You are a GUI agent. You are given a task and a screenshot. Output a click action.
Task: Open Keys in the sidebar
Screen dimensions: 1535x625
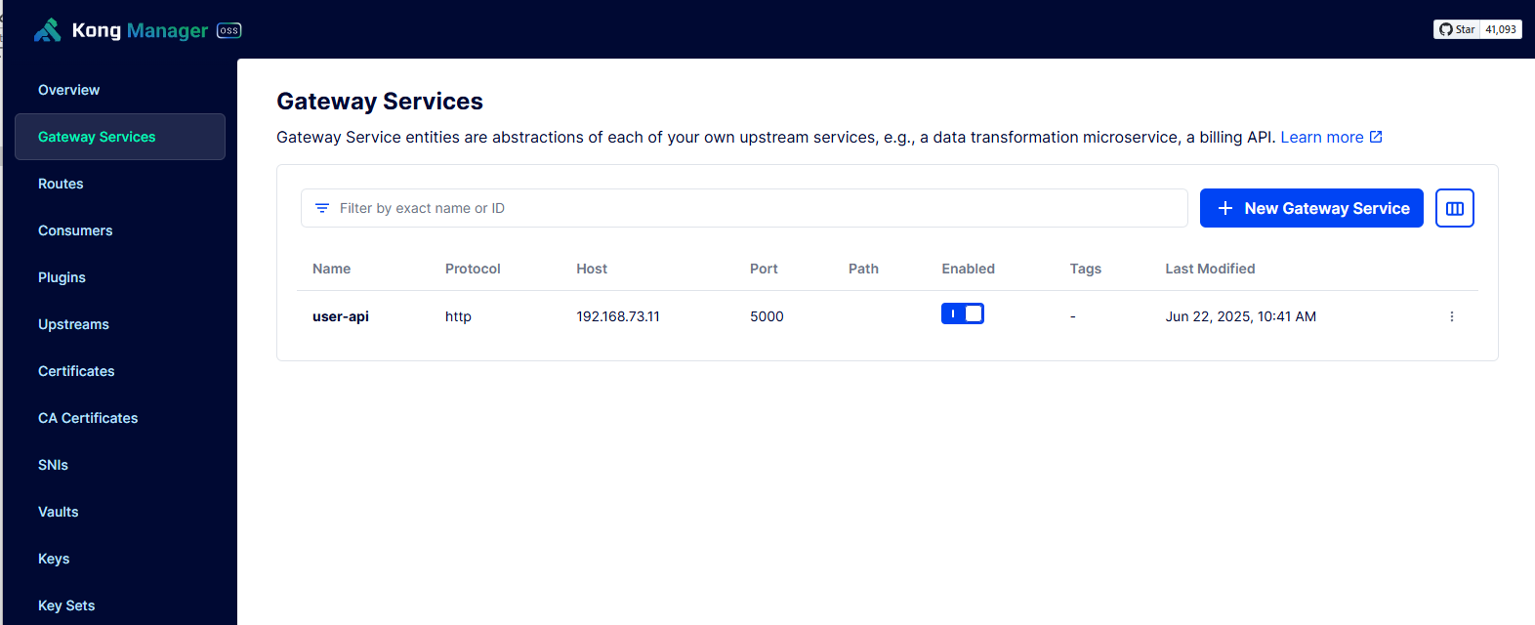(54, 559)
